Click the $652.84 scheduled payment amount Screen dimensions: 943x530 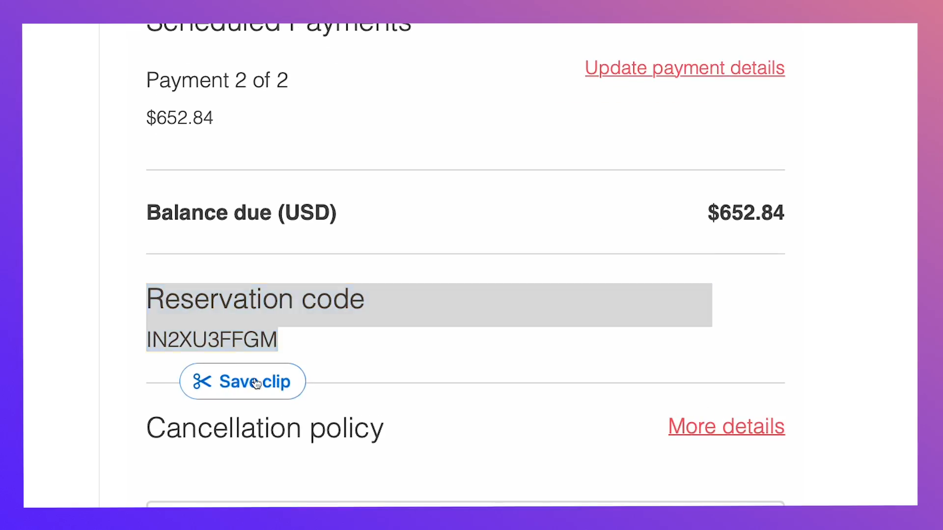[180, 118]
